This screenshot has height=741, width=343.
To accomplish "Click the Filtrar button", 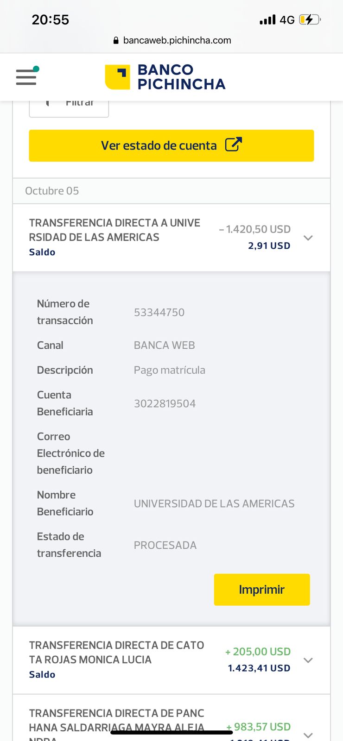I will click(x=69, y=107).
